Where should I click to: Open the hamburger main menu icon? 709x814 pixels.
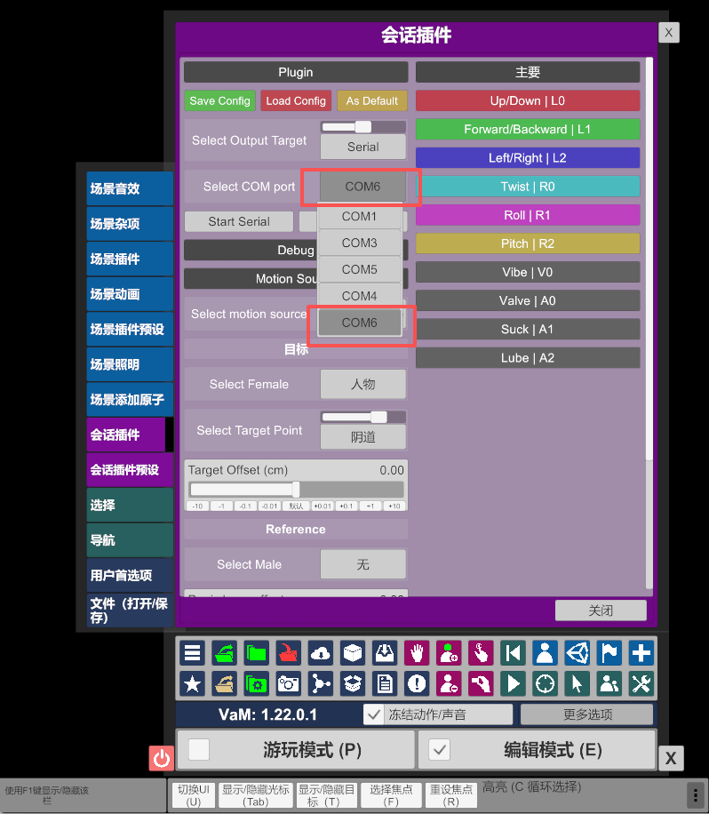pyautogui.click(x=193, y=652)
